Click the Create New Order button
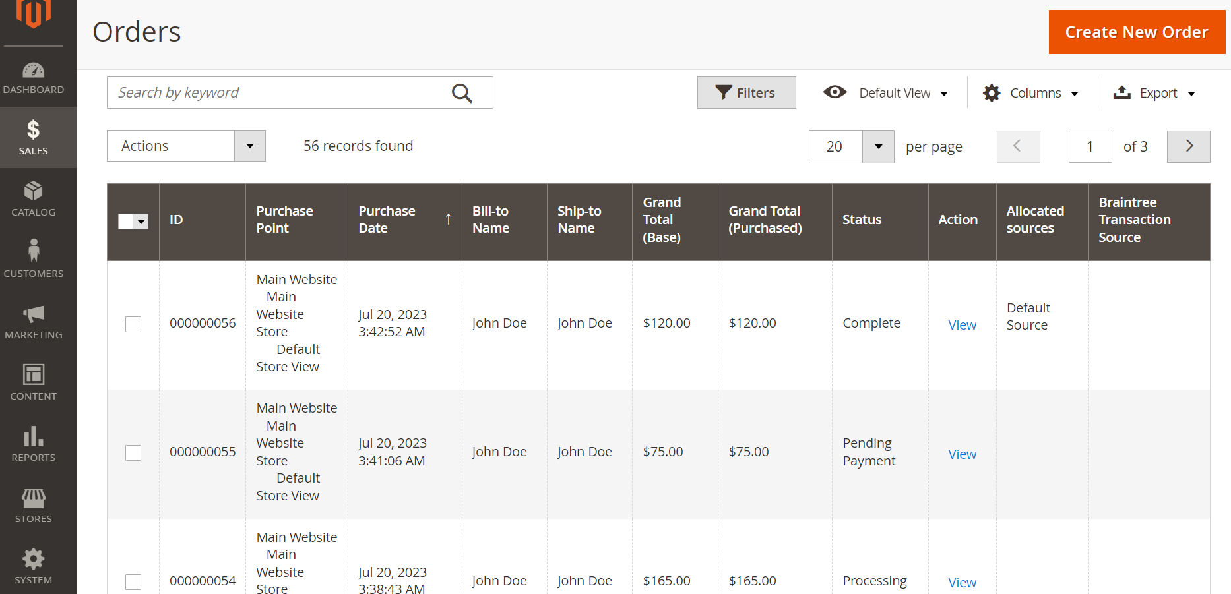The height and width of the screenshot is (594, 1231). click(x=1136, y=32)
